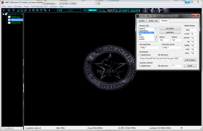Select 'aktivieren' under zwischen-zeichen
The width and height of the screenshot is (203, 131).
pos(163,66)
